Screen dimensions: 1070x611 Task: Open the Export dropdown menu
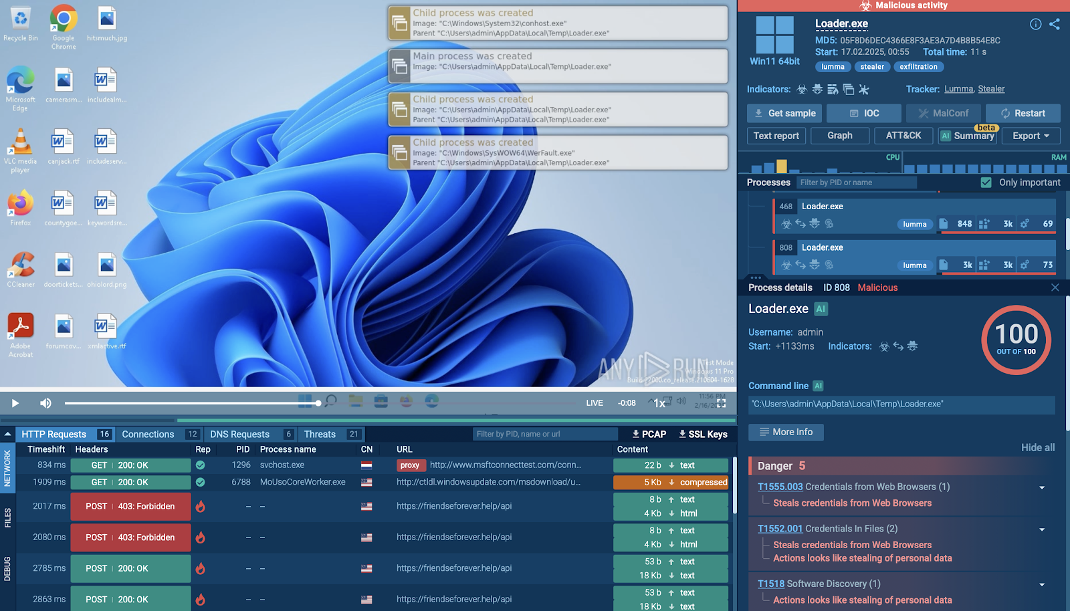(1031, 136)
